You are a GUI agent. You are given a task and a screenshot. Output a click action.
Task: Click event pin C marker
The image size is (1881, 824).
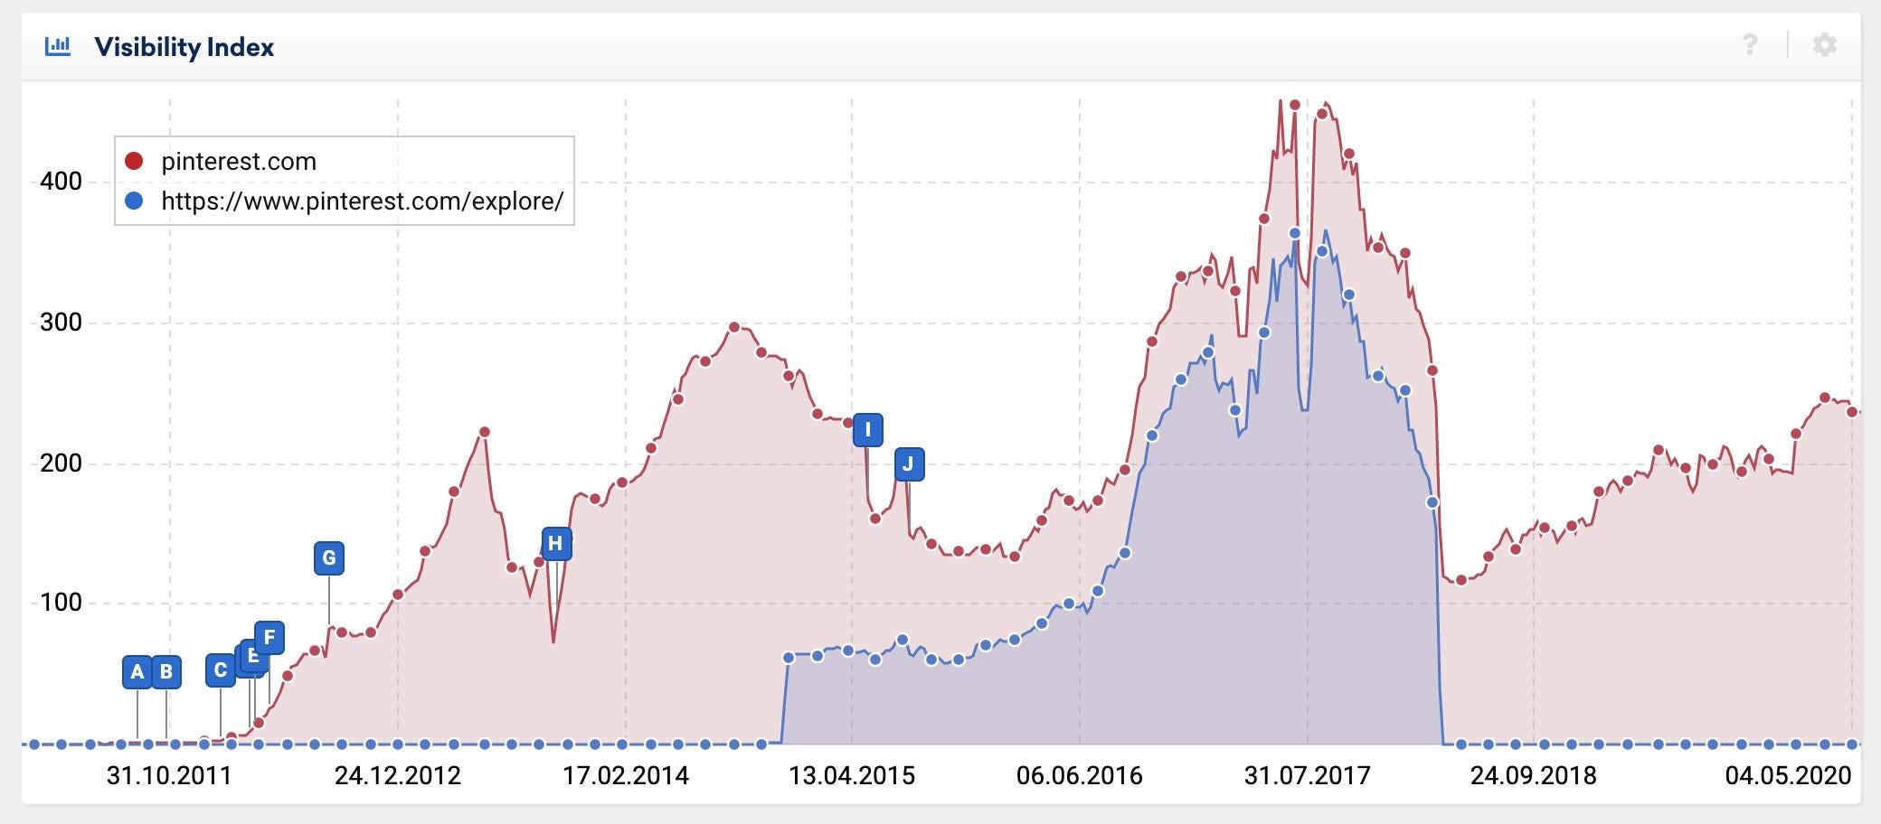tap(221, 671)
